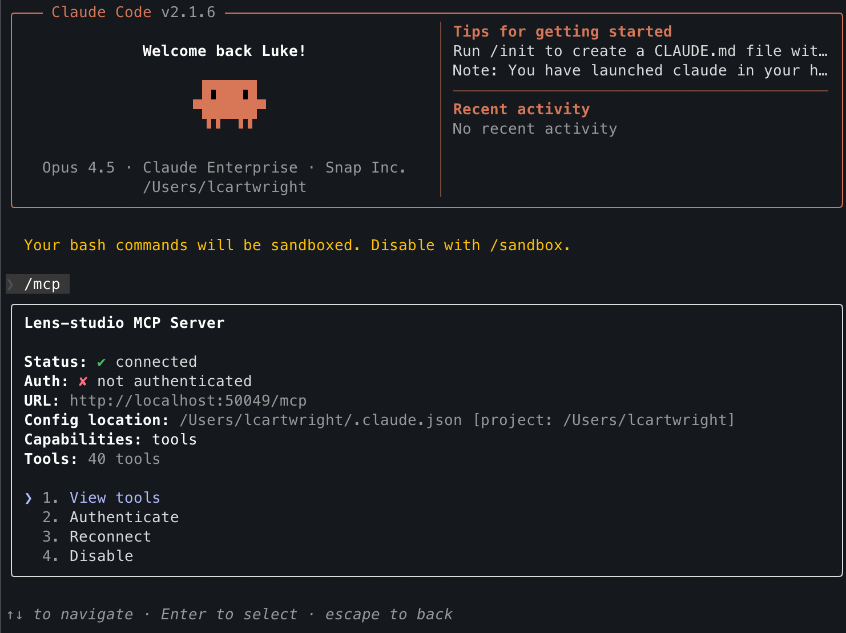The width and height of the screenshot is (846, 633).
Task: Click the Opus 4.5 model label
Action: click(x=78, y=168)
